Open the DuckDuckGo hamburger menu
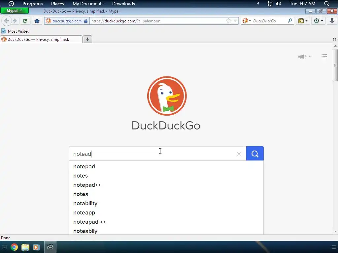Image resolution: width=338 pixels, height=253 pixels. tap(324, 56)
